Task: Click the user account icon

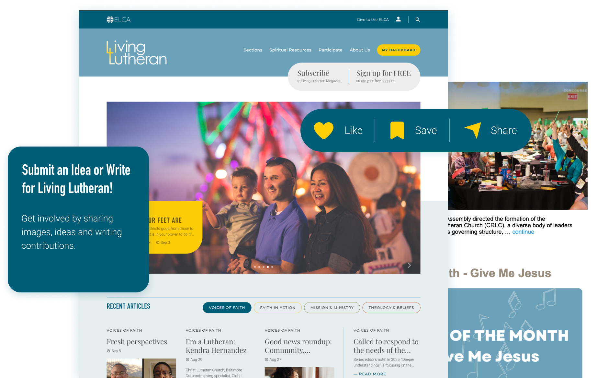Action: click(x=398, y=19)
